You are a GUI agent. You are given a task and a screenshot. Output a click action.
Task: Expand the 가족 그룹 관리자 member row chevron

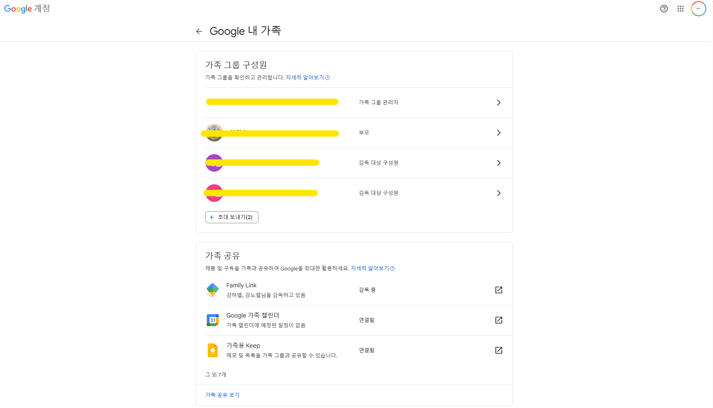click(499, 103)
